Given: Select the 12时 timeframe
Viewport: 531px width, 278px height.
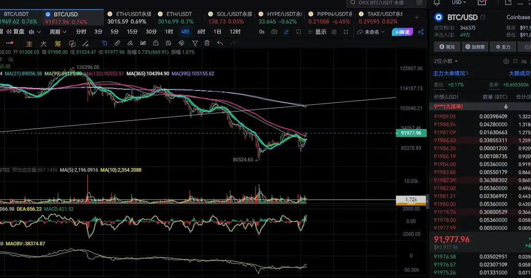Looking at the screenshot, I should point(235,32).
